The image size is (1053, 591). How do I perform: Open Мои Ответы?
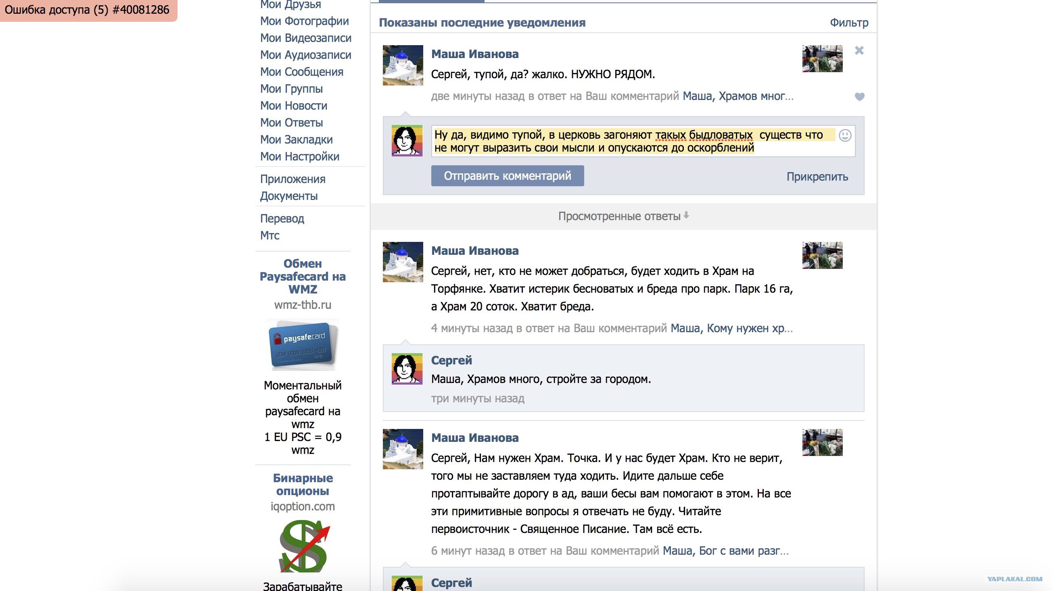(x=291, y=123)
